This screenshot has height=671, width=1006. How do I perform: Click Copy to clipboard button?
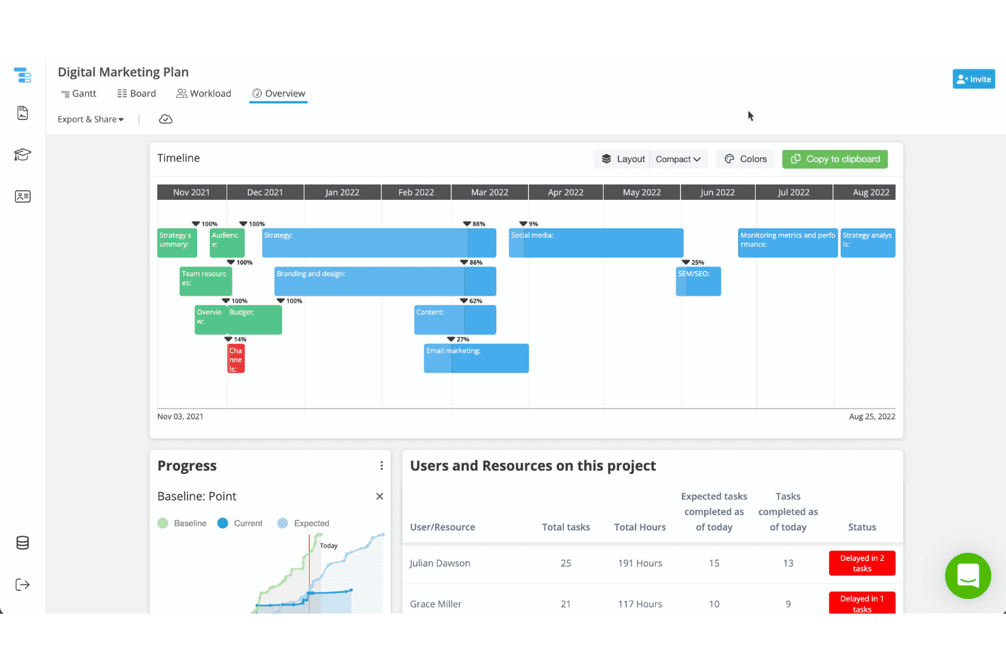(x=835, y=159)
